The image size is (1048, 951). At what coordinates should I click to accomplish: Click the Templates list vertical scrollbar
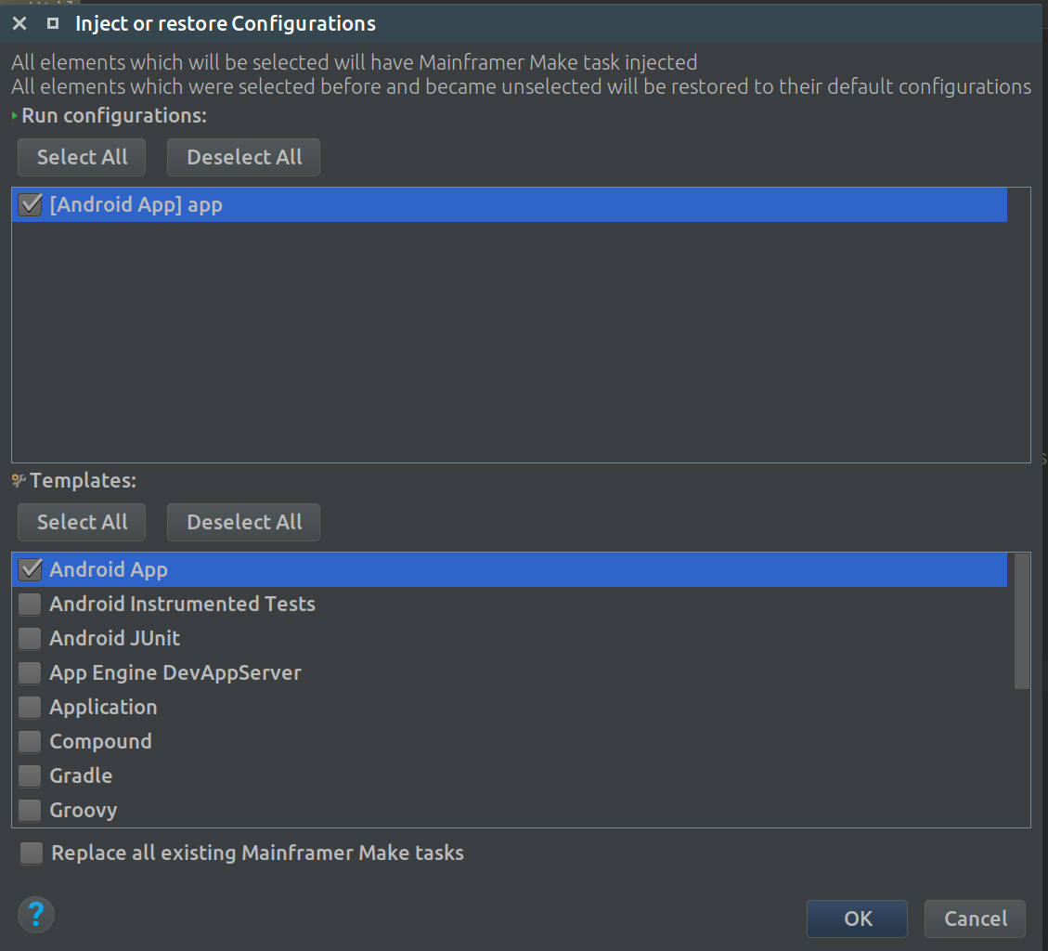pos(1021,622)
